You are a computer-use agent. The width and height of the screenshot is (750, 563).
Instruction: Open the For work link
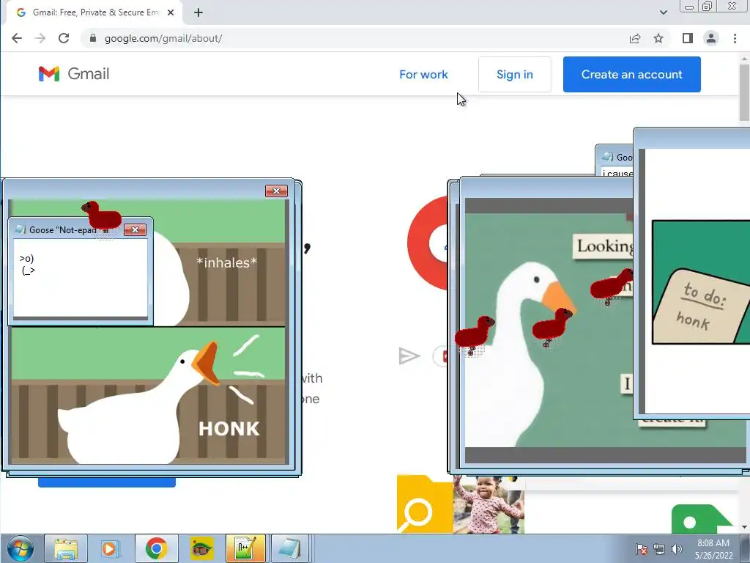click(423, 74)
